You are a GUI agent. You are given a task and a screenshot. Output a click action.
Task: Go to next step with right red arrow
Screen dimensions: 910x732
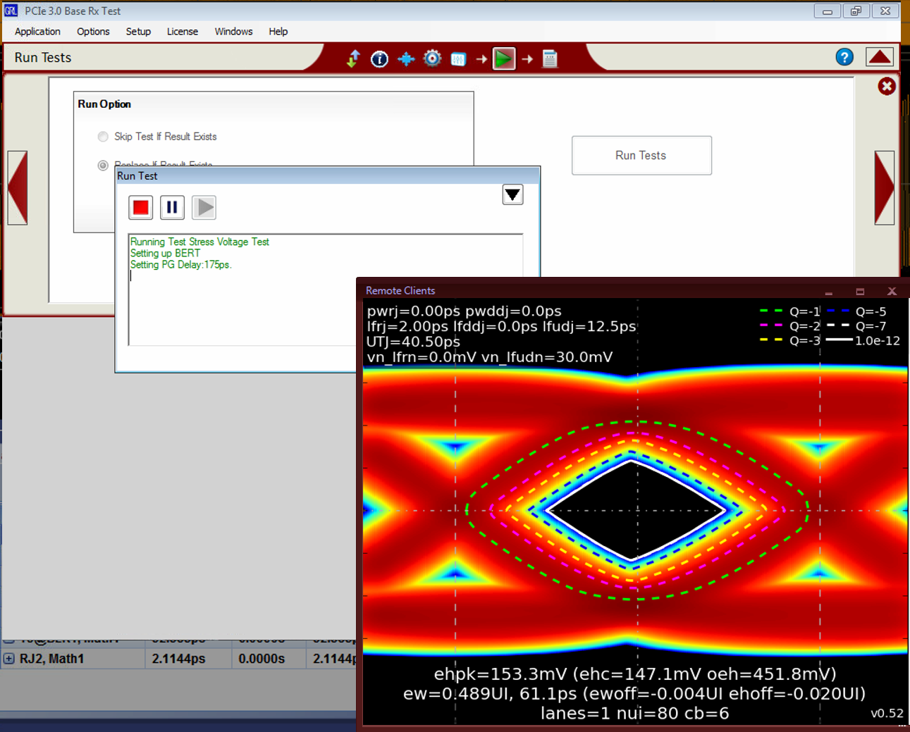(884, 187)
